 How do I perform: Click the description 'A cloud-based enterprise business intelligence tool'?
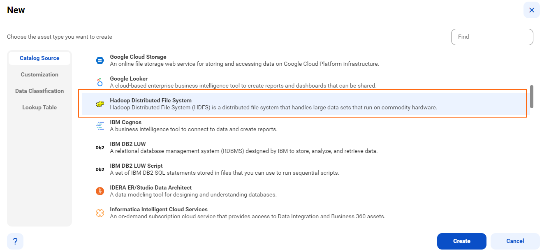pos(243,86)
